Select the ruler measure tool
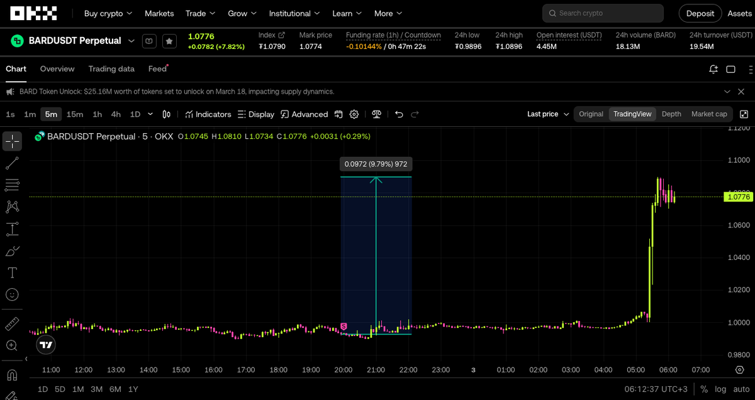This screenshot has height=400, width=755. [x=12, y=324]
